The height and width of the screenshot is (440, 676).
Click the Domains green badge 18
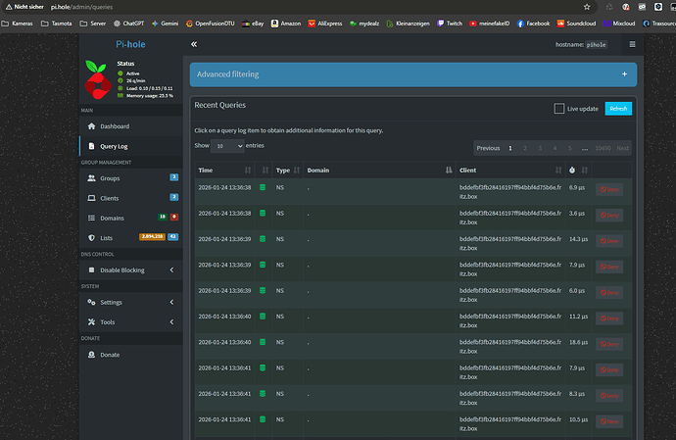(163, 217)
